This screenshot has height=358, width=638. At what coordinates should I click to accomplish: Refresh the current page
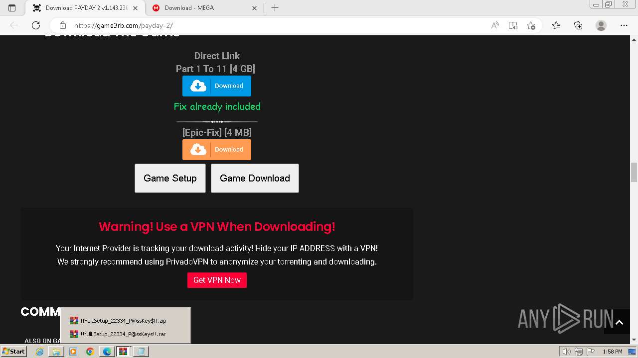[x=36, y=25]
